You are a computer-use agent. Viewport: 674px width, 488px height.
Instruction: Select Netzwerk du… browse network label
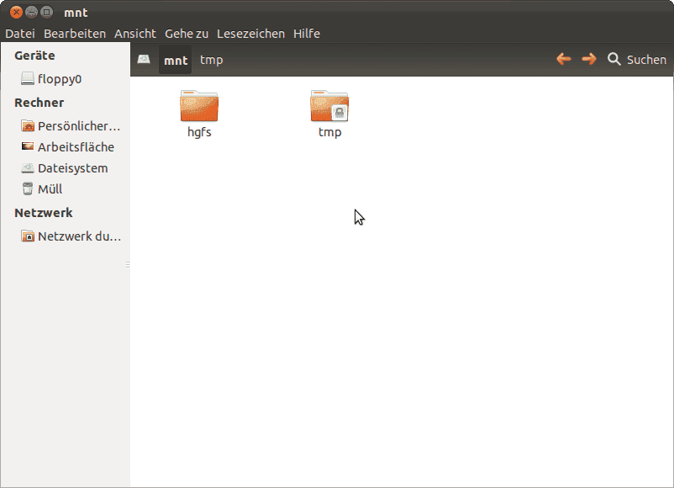[80, 236]
